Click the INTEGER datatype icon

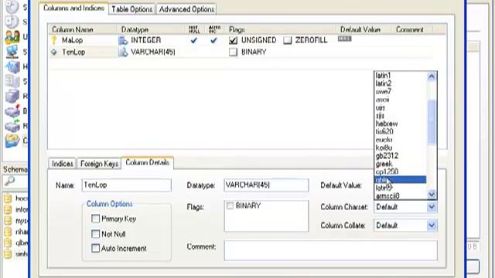123,40
